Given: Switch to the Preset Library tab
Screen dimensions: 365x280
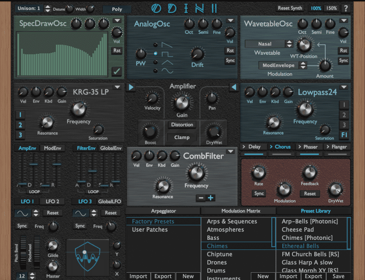Looking at the screenshot, I should (x=315, y=211).
